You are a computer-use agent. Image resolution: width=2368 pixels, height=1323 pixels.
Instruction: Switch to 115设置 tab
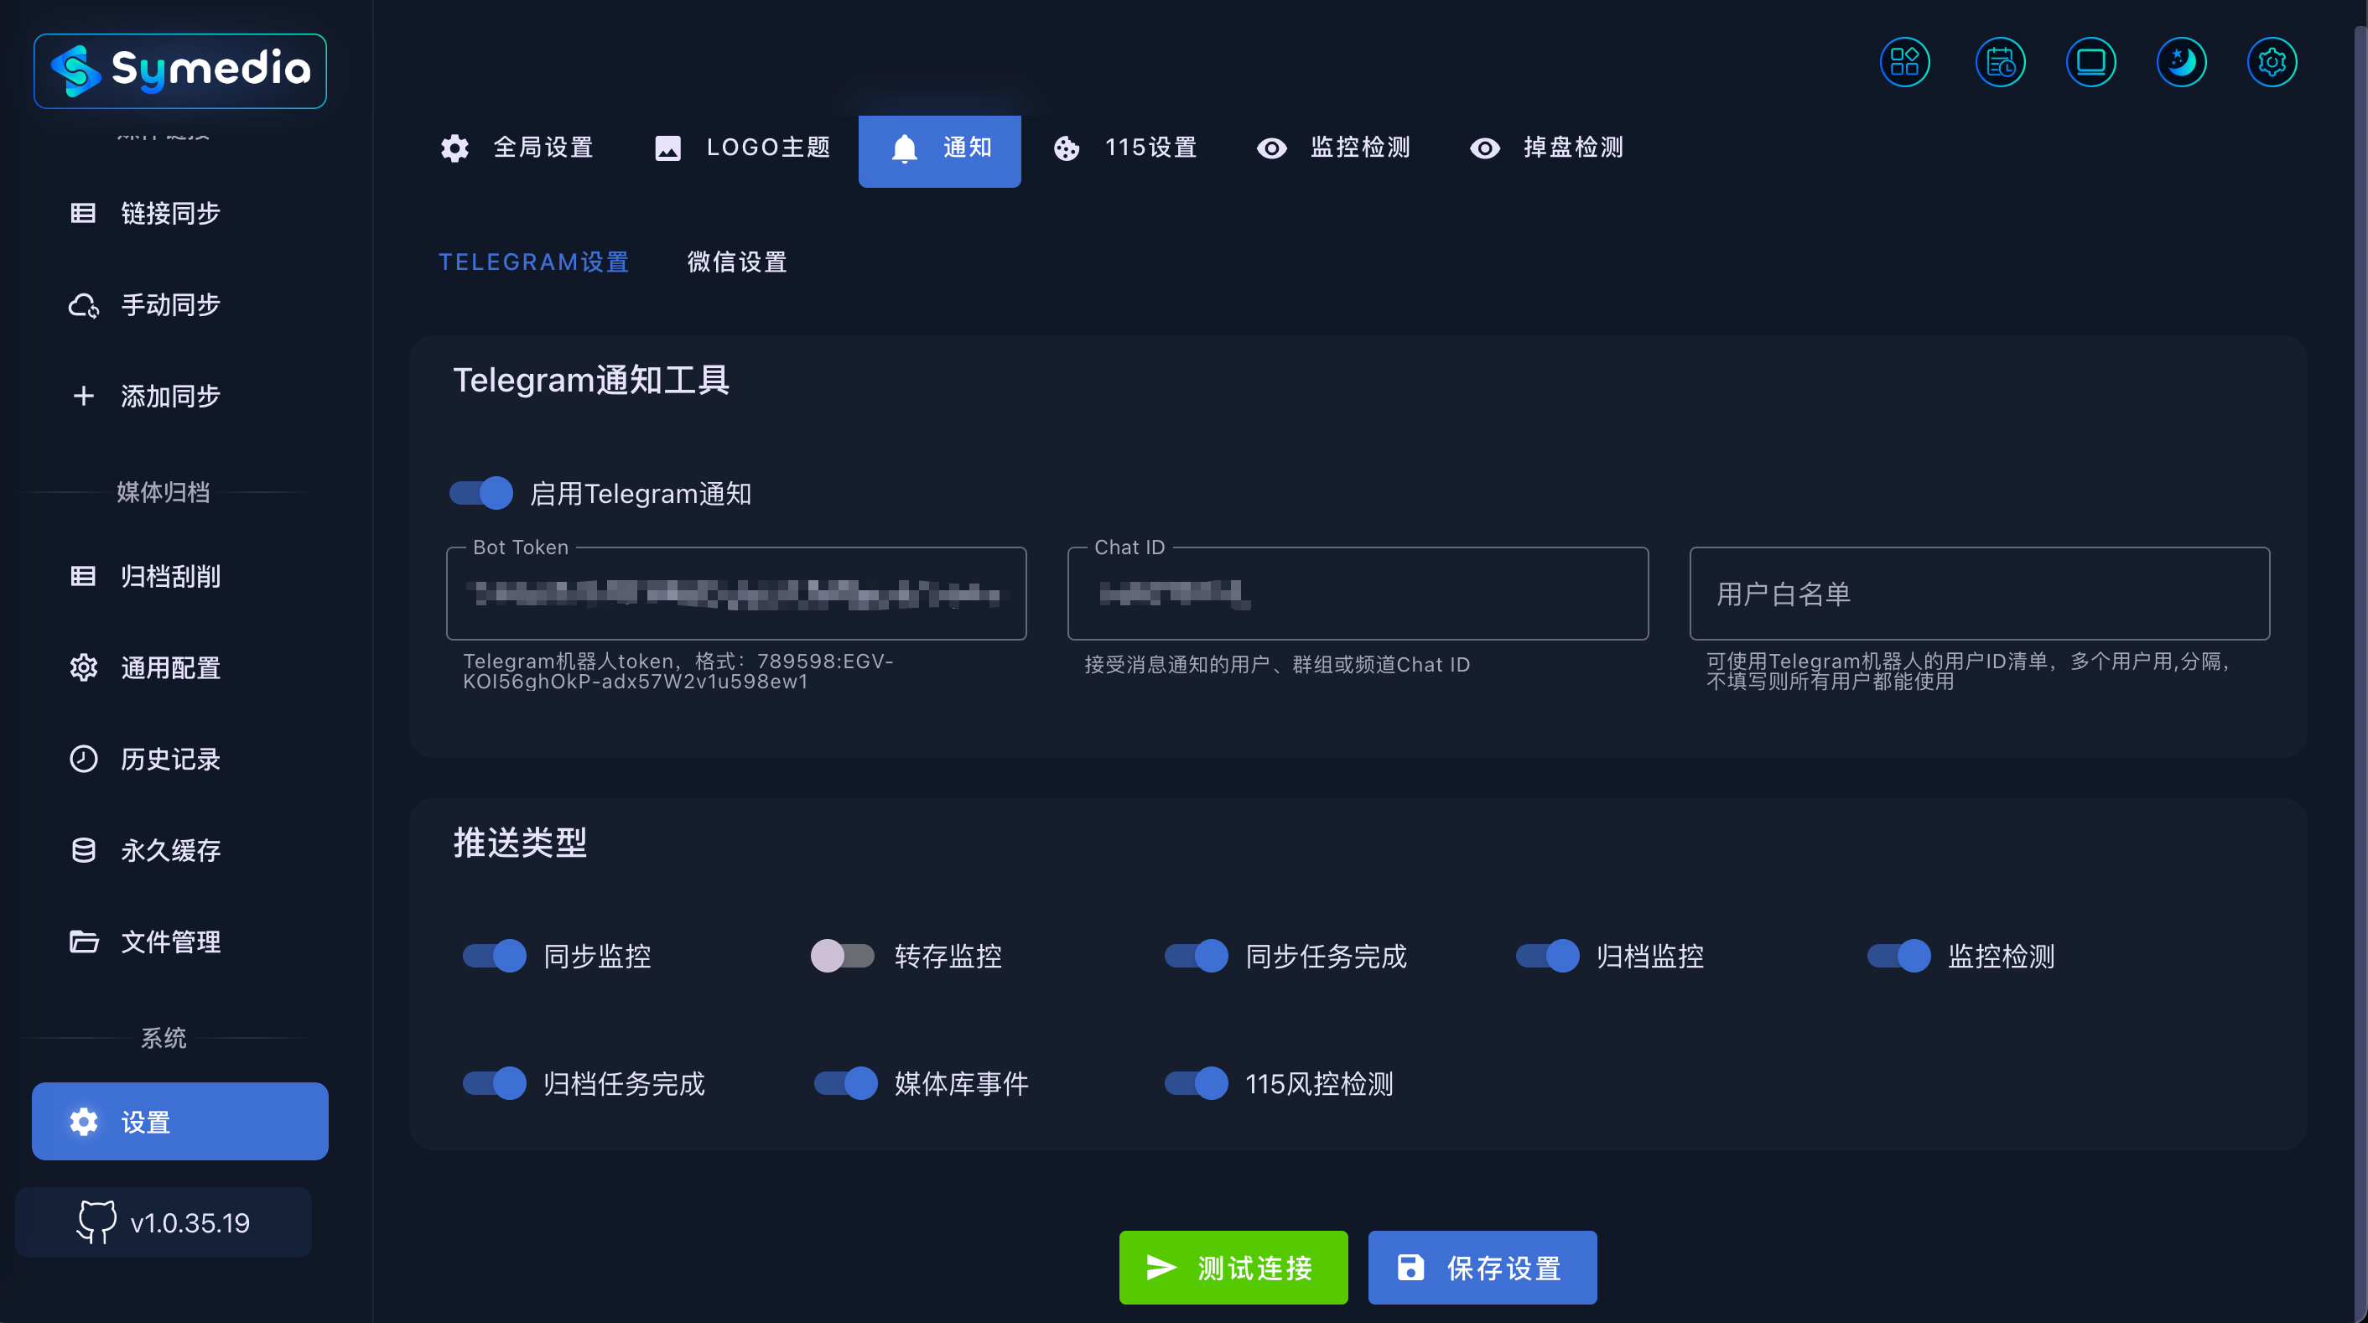click(1124, 148)
